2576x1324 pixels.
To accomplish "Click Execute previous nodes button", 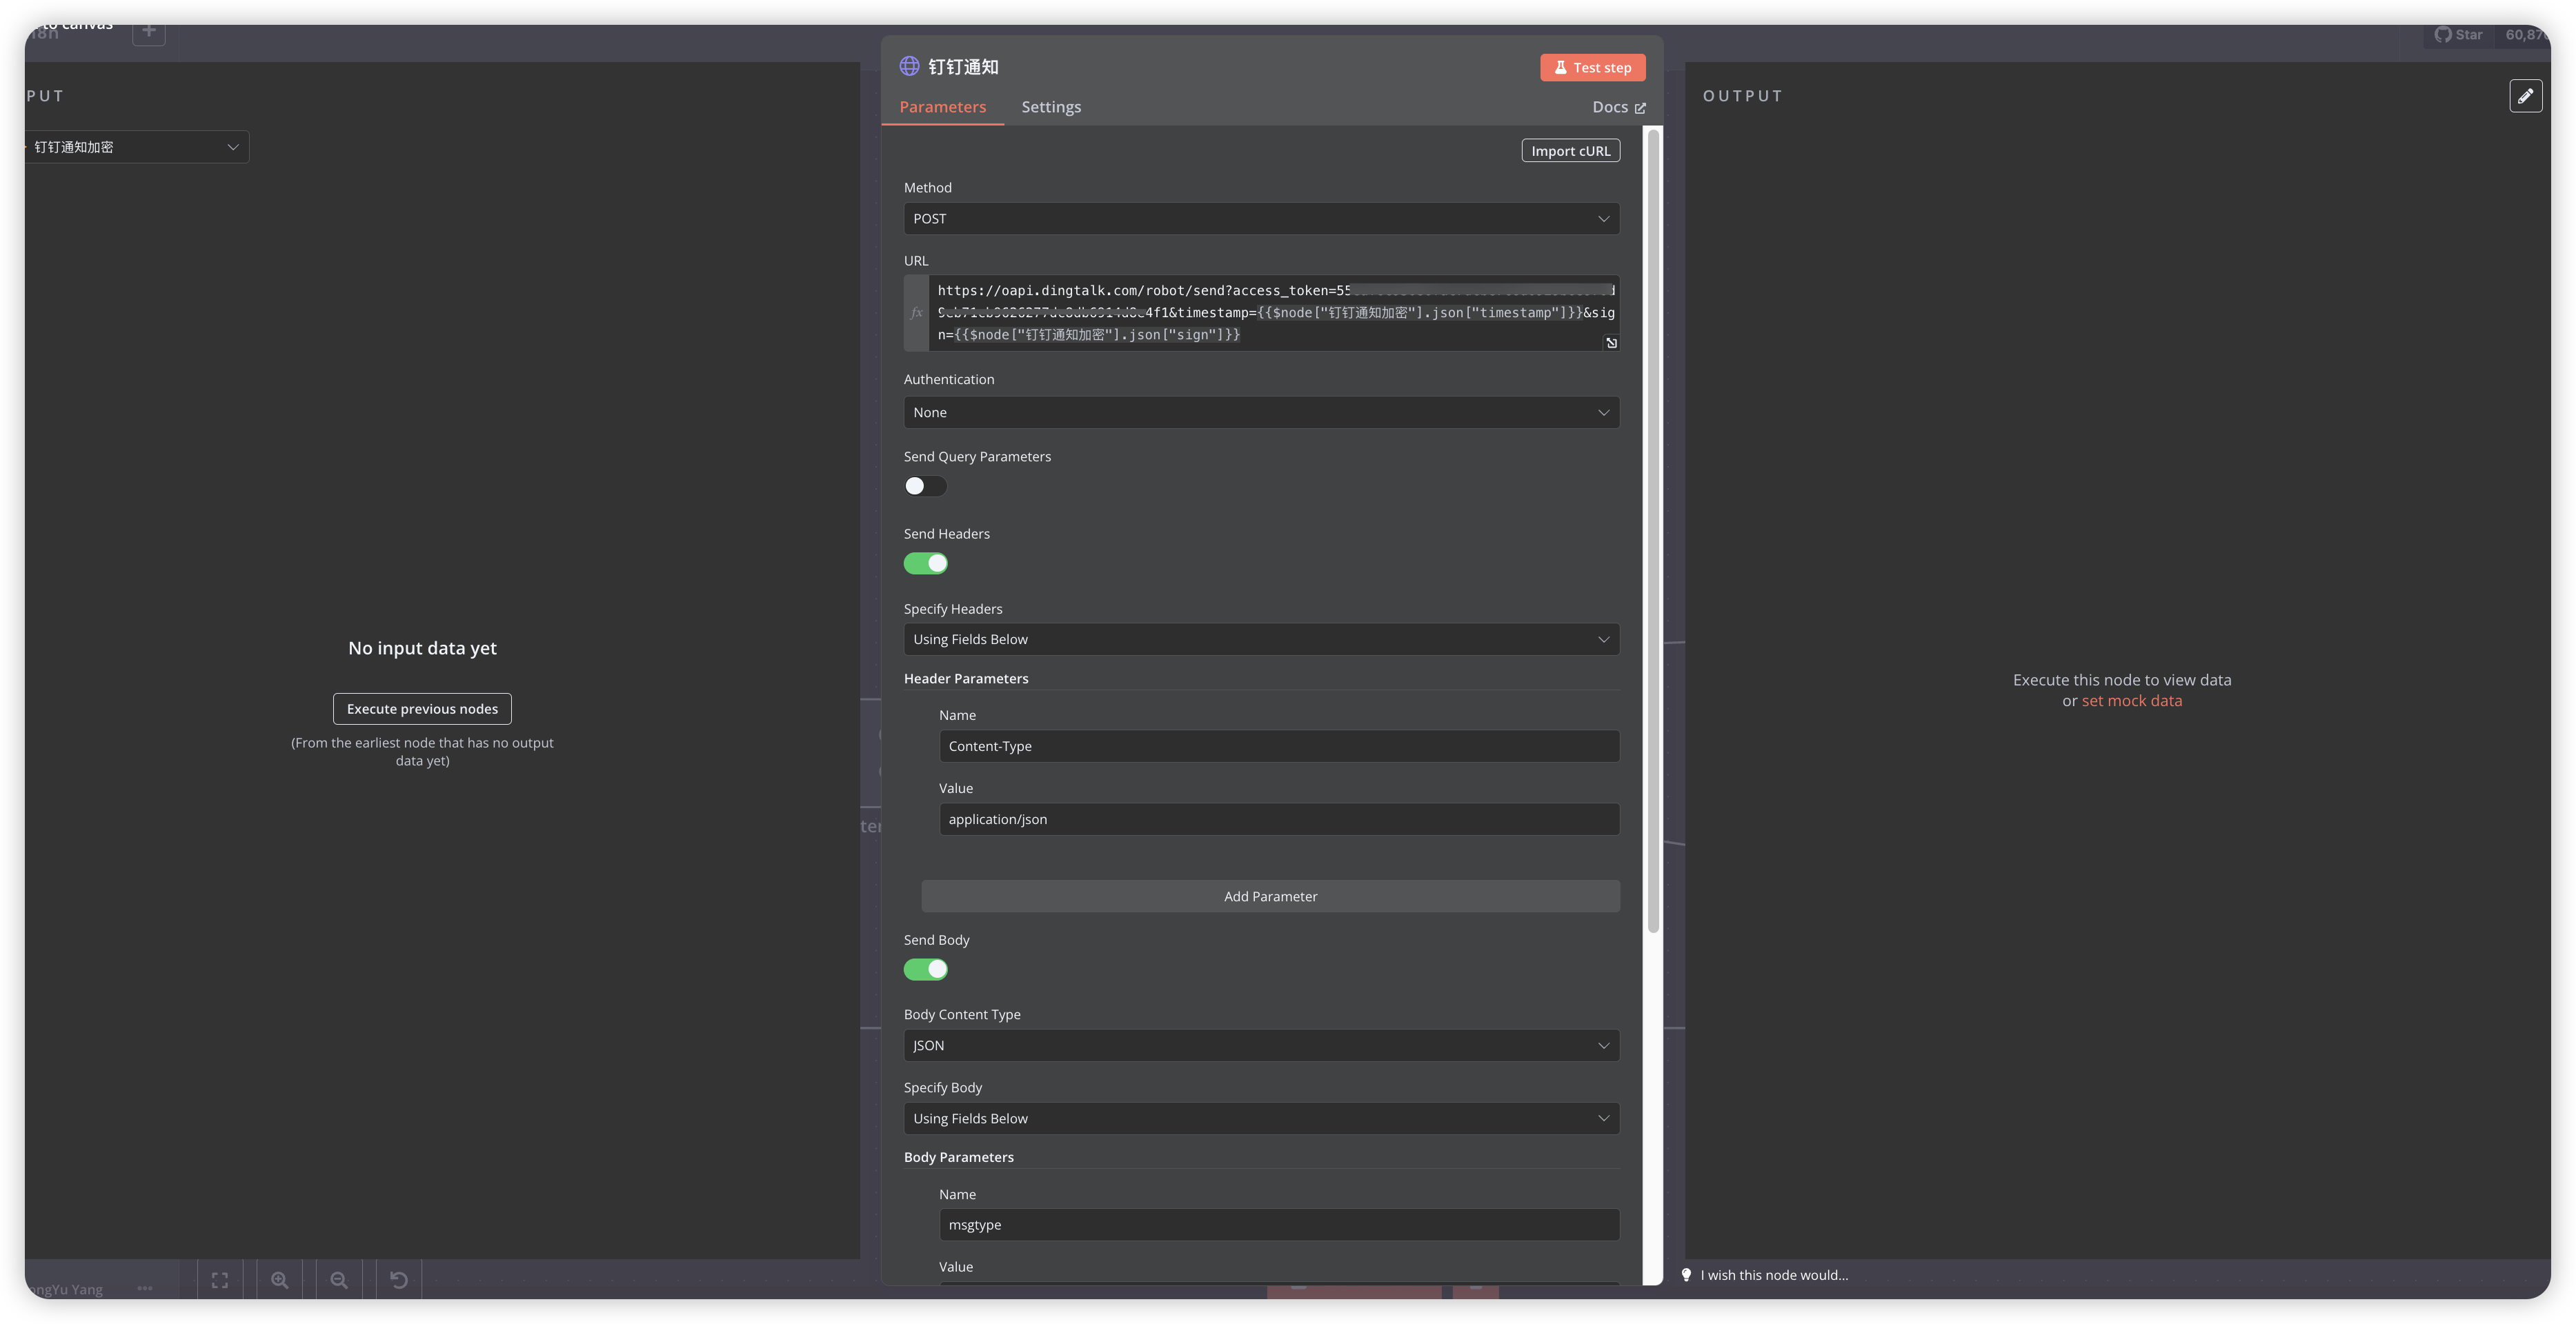I will (422, 708).
